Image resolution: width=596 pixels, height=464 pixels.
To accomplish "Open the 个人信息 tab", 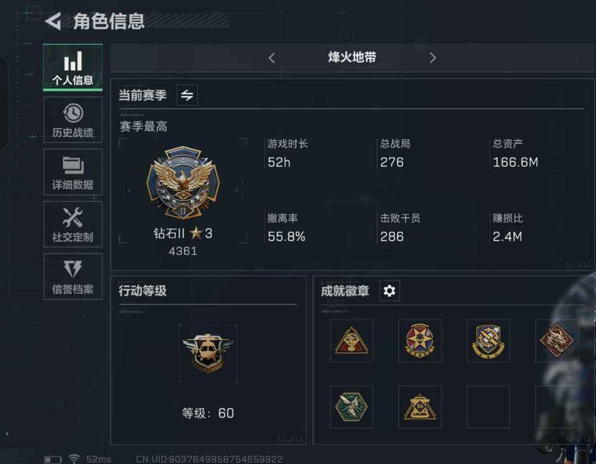I will tap(73, 68).
